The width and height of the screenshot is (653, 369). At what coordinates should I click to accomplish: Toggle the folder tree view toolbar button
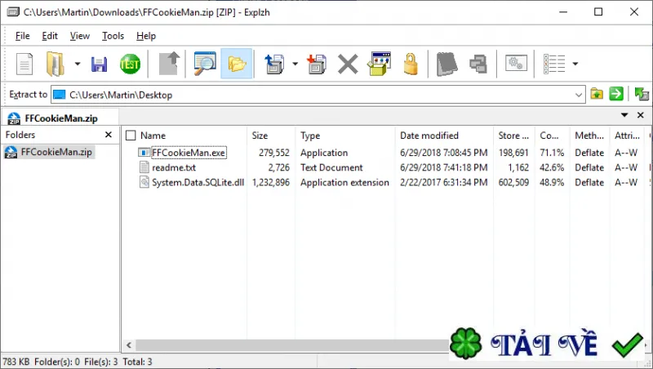[237, 64]
